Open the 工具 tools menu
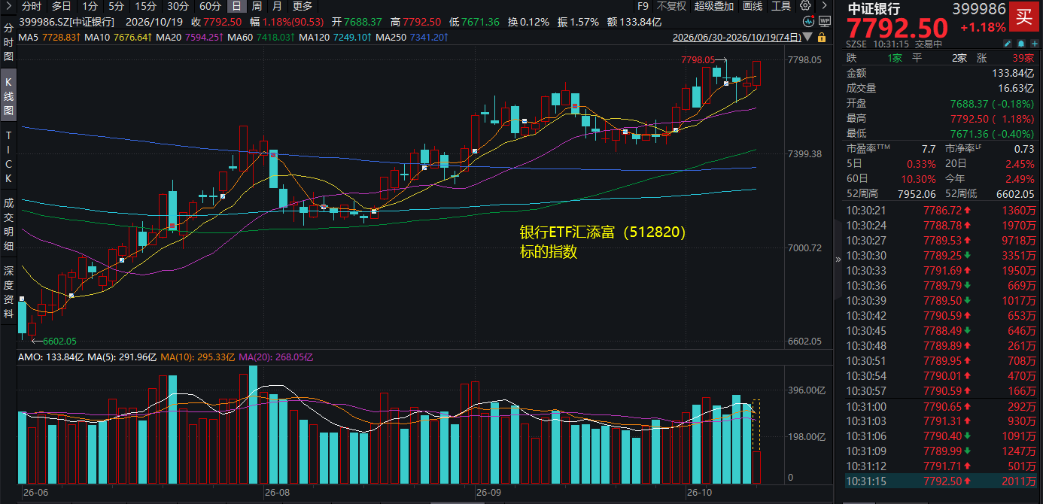The image size is (1043, 504). coord(782,6)
